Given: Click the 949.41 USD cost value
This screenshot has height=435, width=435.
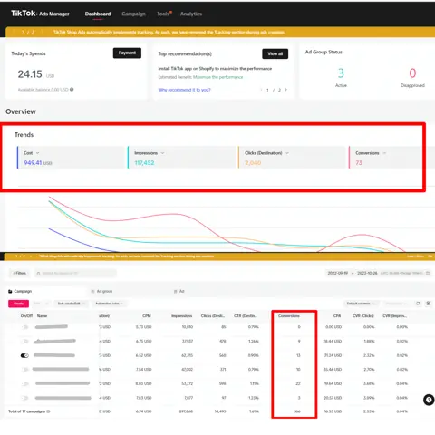Looking at the screenshot, I should click(38, 163).
